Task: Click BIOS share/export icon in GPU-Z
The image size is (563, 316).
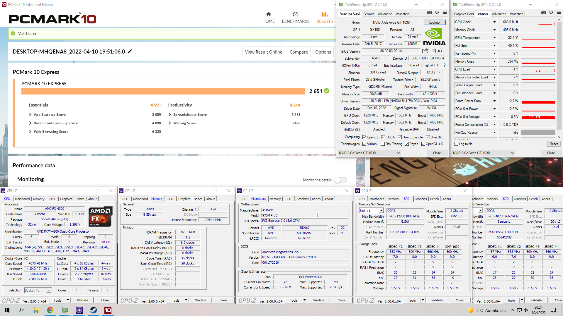Action: (x=425, y=51)
